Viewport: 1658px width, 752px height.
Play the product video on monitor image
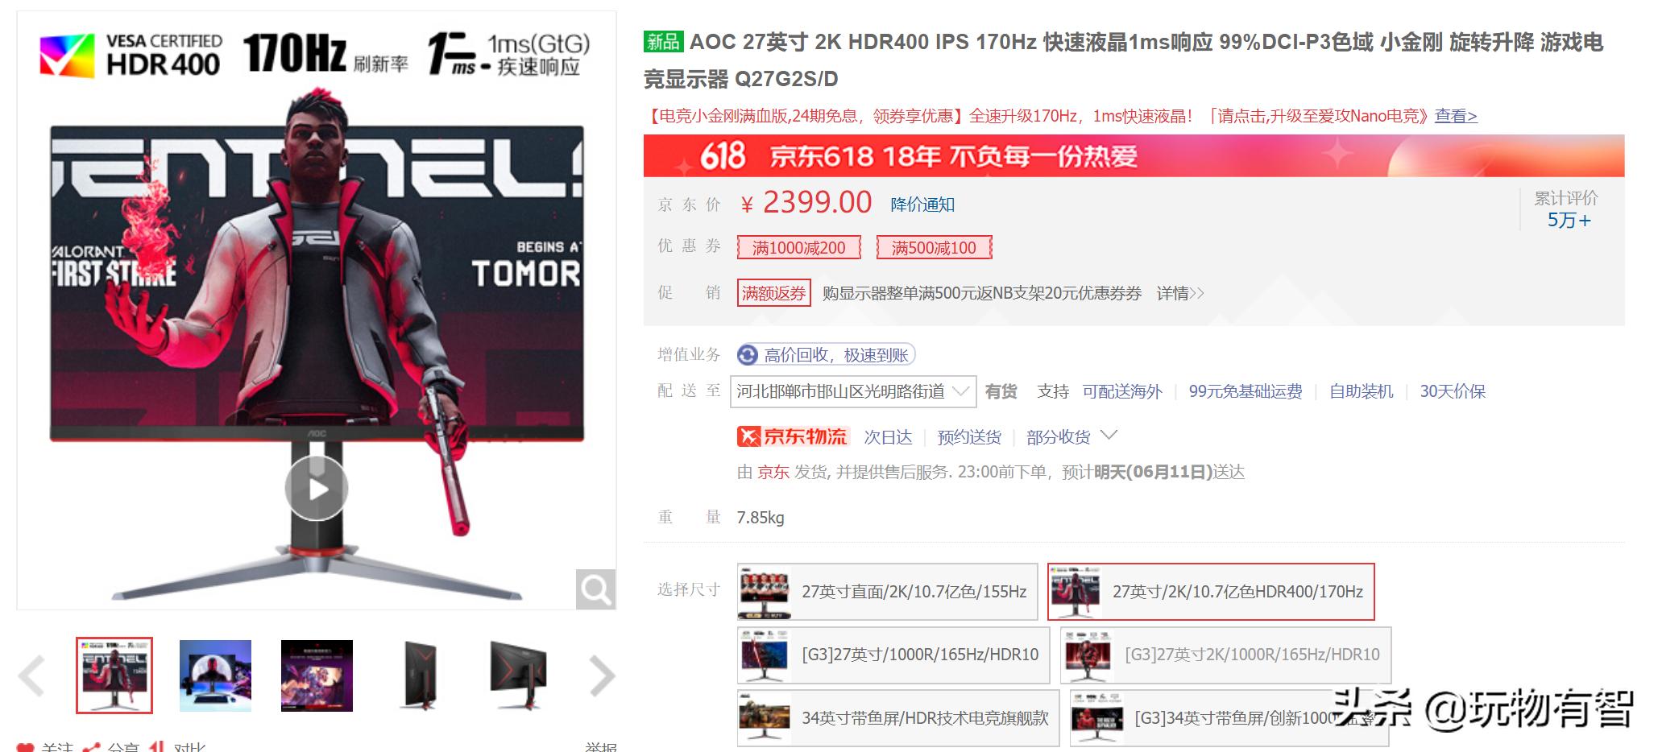[x=317, y=489]
